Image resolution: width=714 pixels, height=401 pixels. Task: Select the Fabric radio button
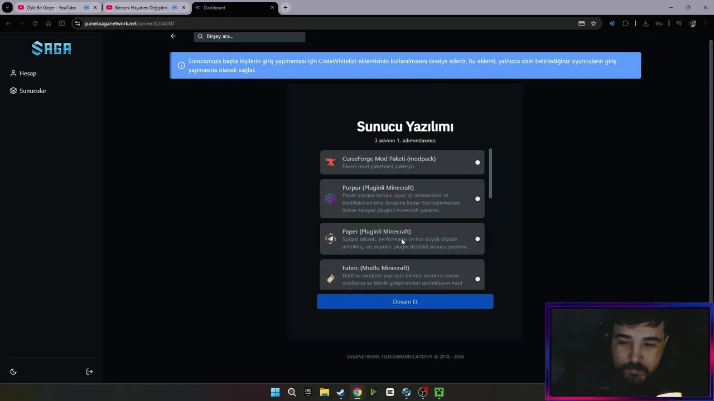click(477, 279)
